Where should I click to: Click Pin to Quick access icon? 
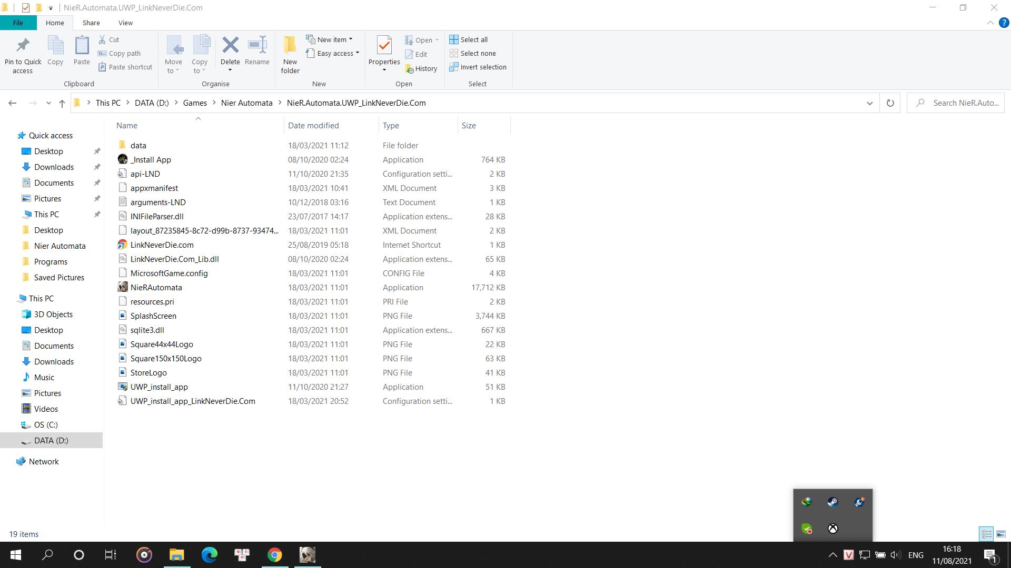click(23, 55)
